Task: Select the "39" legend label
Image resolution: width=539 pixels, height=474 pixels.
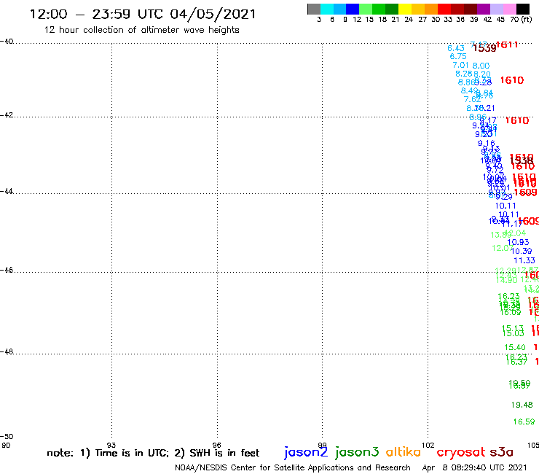Action: [x=474, y=20]
